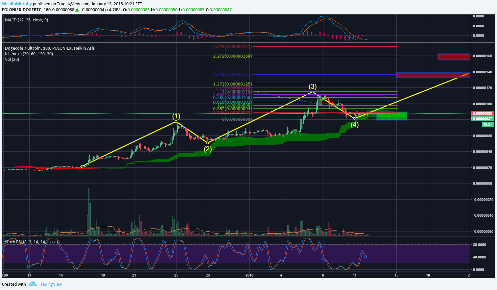497x290 pixels.
Task: Select the 0(0.00000080) Fibonacci base label
Action: (x=237, y=119)
